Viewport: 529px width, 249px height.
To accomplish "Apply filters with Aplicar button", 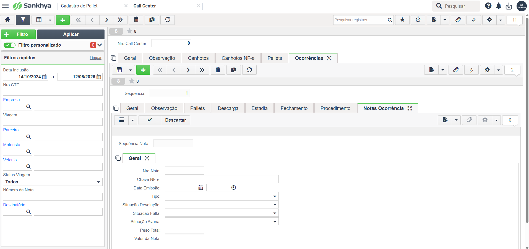I will click(71, 34).
